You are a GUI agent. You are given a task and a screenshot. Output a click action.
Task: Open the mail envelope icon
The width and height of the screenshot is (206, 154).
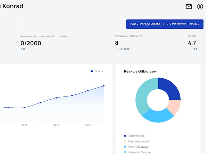(189, 7)
